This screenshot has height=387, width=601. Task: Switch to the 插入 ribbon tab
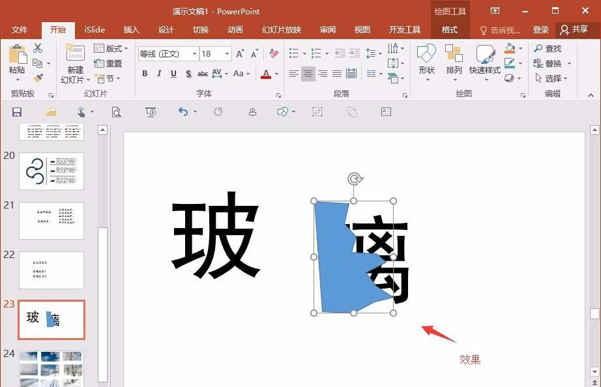tap(130, 29)
